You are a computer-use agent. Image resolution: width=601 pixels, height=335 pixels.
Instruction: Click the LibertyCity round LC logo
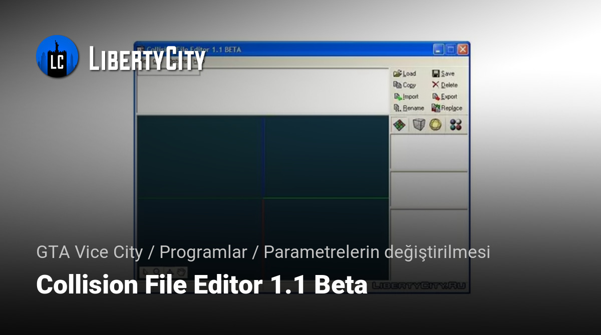pyautogui.click(x=57, y=56)
